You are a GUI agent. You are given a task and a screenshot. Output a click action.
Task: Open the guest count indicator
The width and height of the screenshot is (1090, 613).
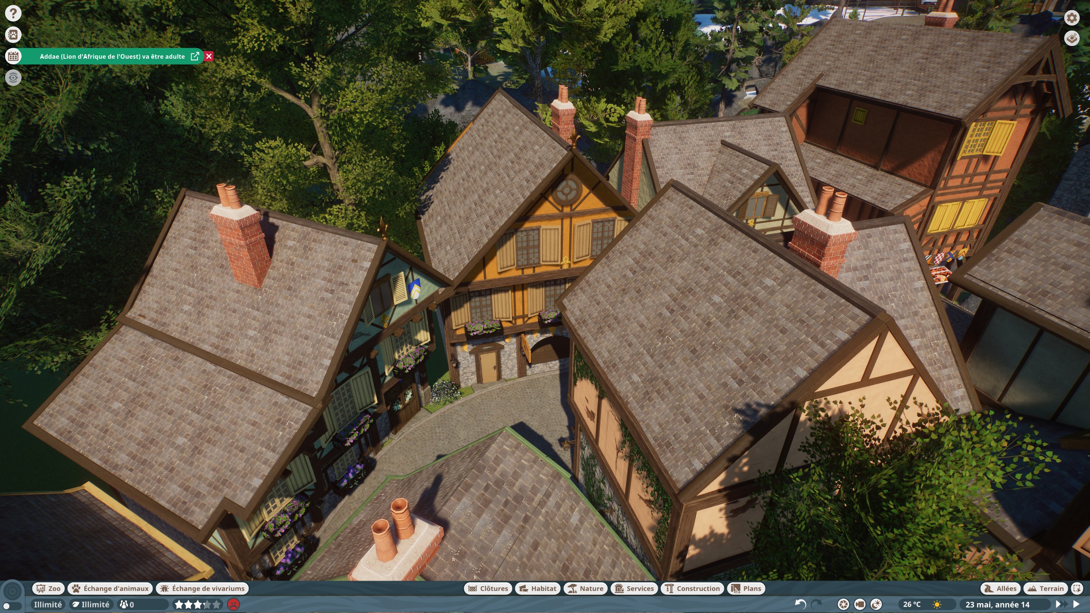142,604
